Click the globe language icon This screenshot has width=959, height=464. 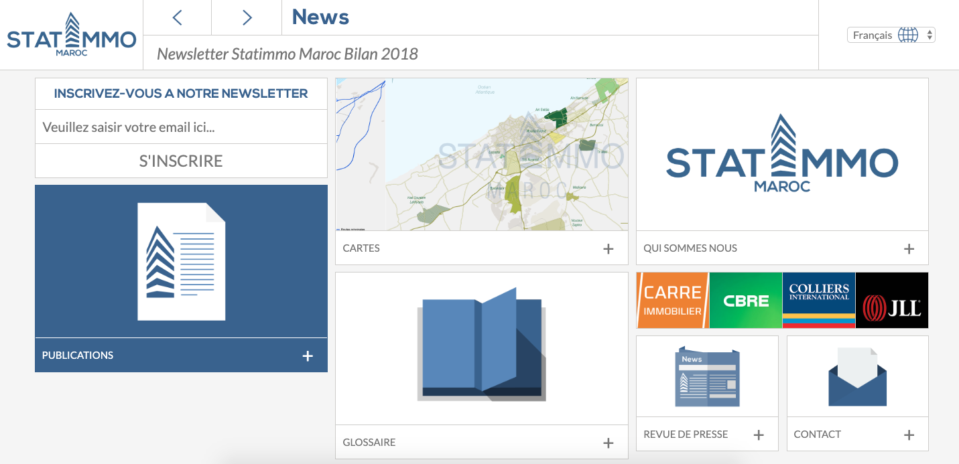pos(908,35)
